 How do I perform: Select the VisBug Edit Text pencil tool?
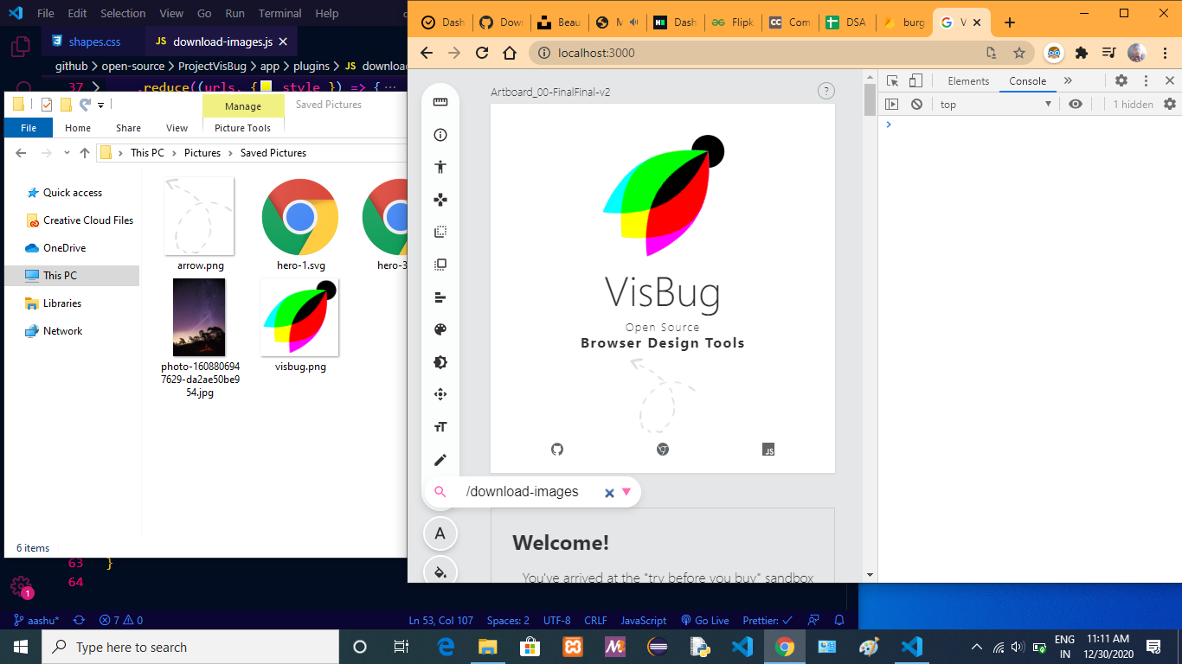[x=440, y=460]
